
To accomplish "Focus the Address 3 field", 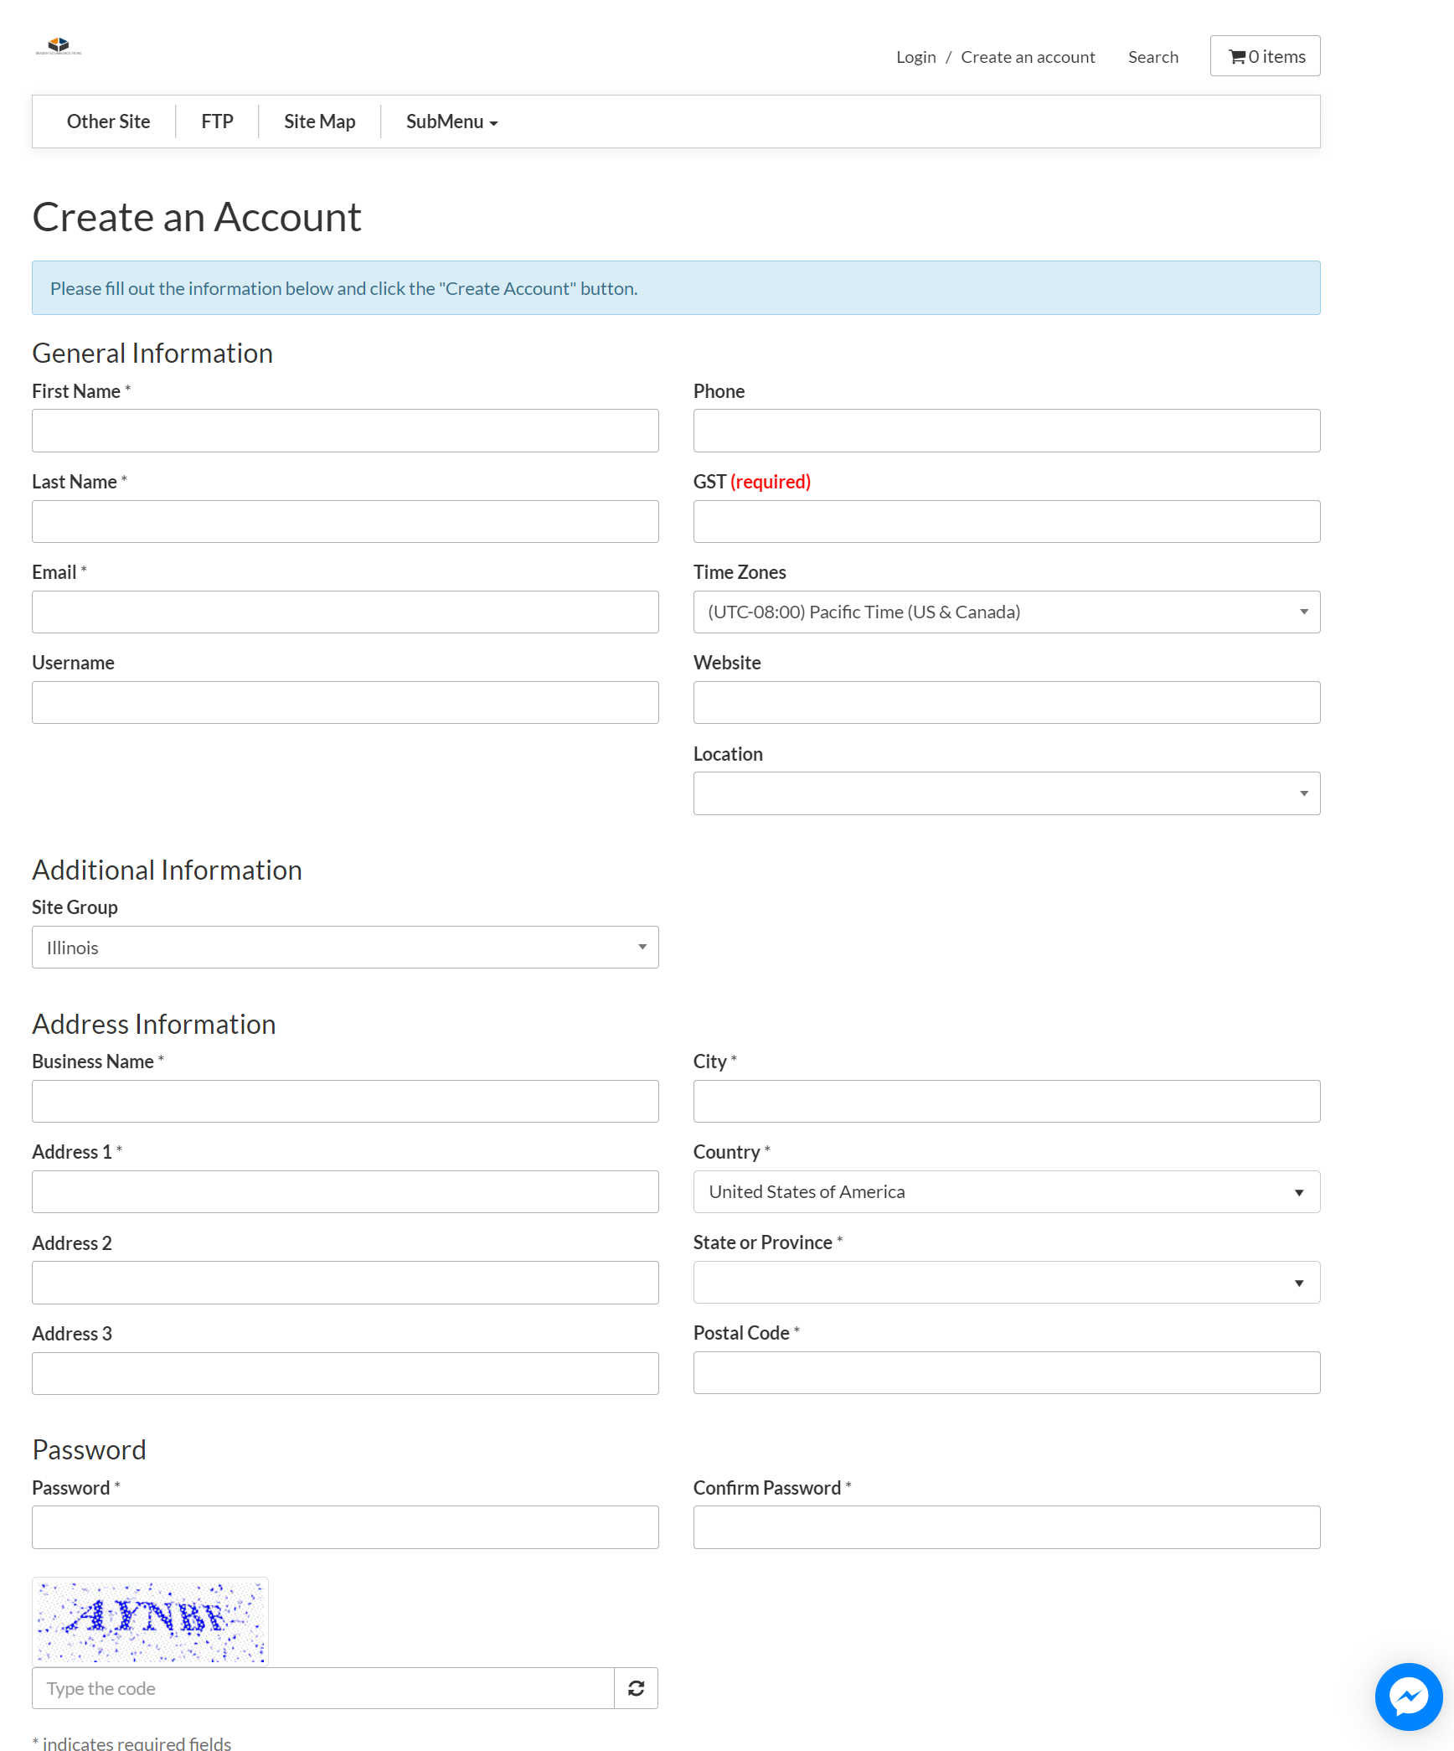I will pyautogui.click(x=345, y=1373).
